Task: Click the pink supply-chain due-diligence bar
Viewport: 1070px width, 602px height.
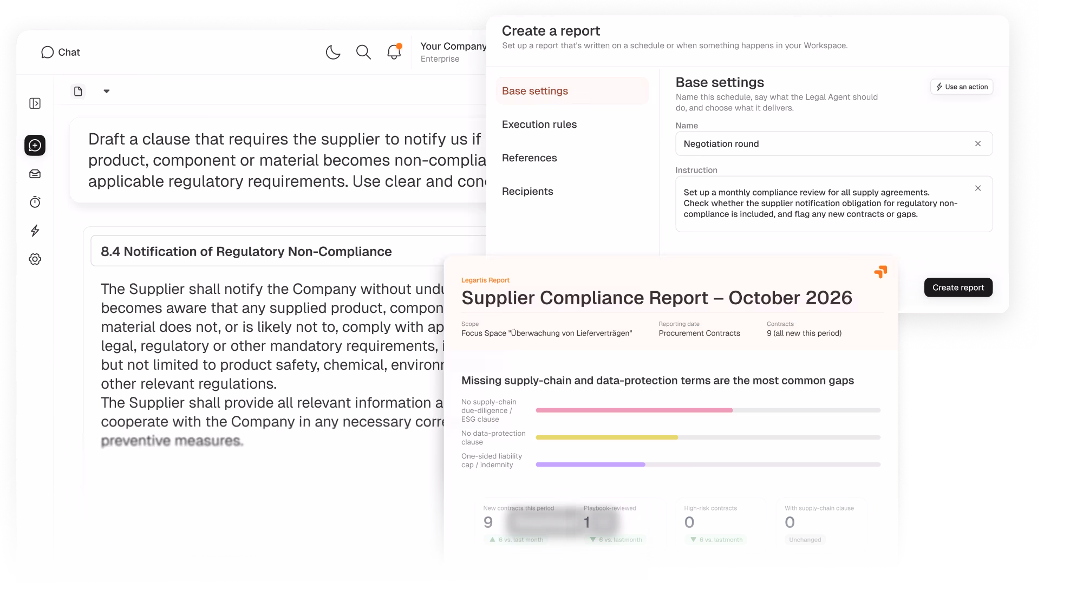Action: 634,410
